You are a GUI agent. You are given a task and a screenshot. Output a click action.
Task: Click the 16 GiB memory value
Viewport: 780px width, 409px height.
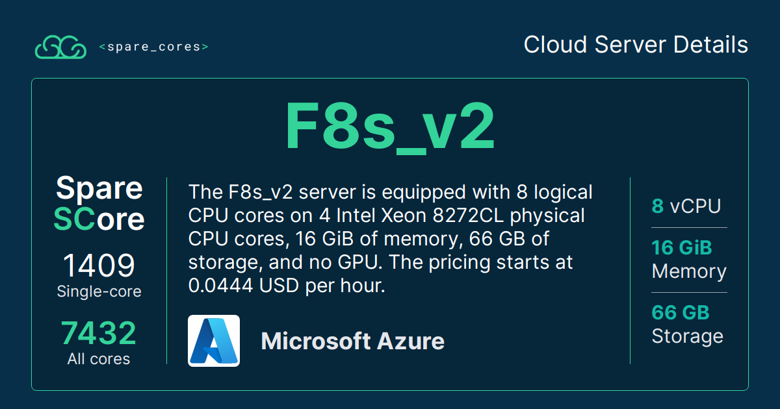[681, 247]
